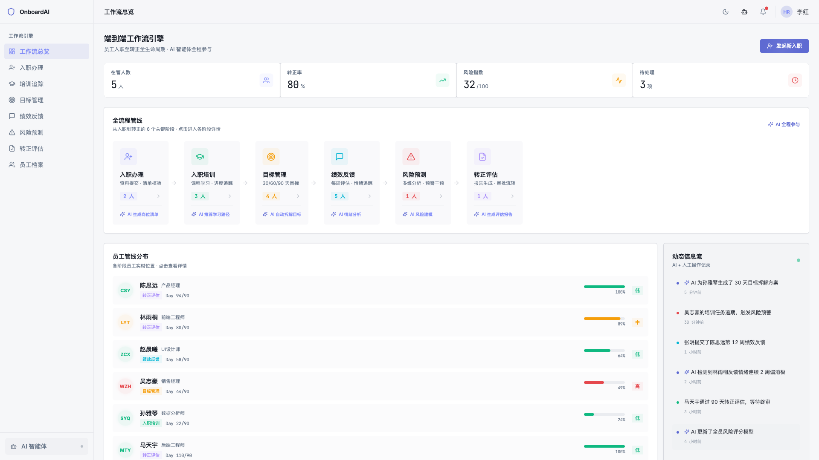The image size is (819, 460).
Task: Click the 入职培训 graduation cap icon
Action: point(200,157)
